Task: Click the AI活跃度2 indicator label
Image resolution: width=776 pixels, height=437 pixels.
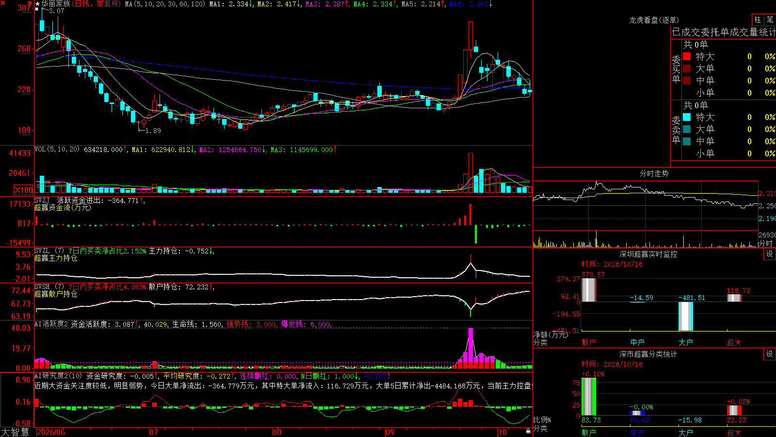Action: 51,324
